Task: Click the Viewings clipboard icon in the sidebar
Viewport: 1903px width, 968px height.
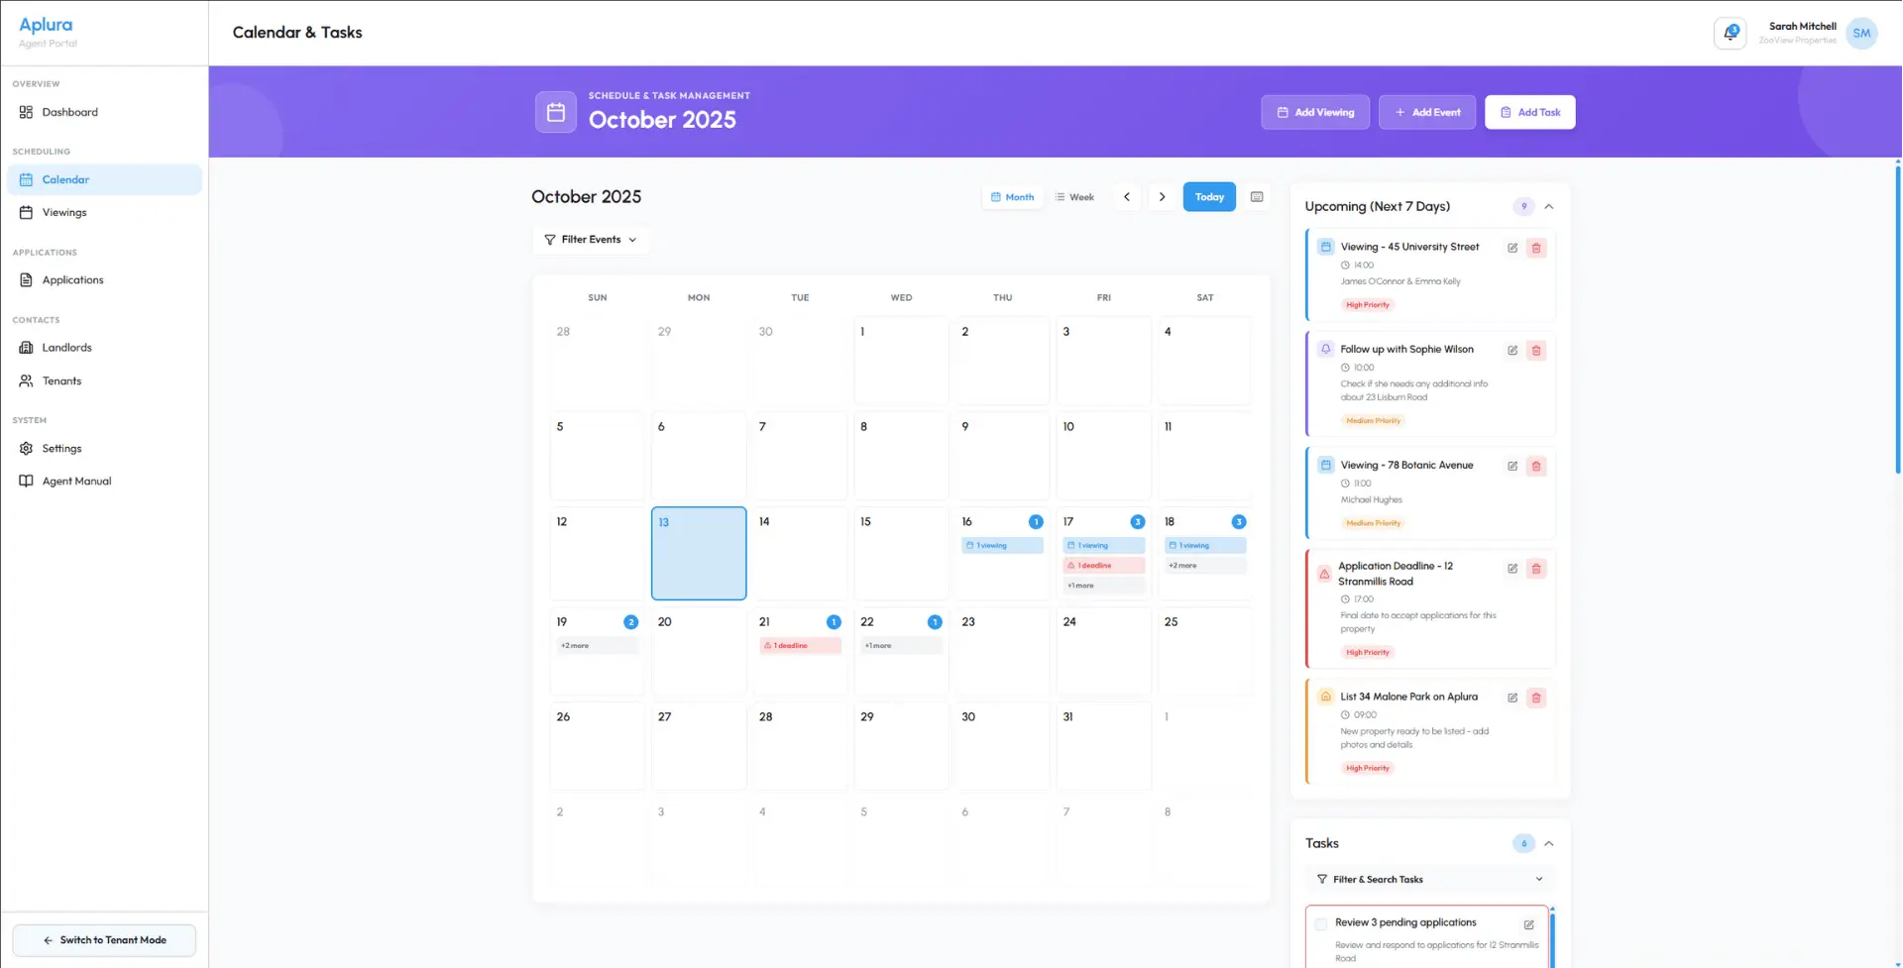Action: click(x=26, y=212)
